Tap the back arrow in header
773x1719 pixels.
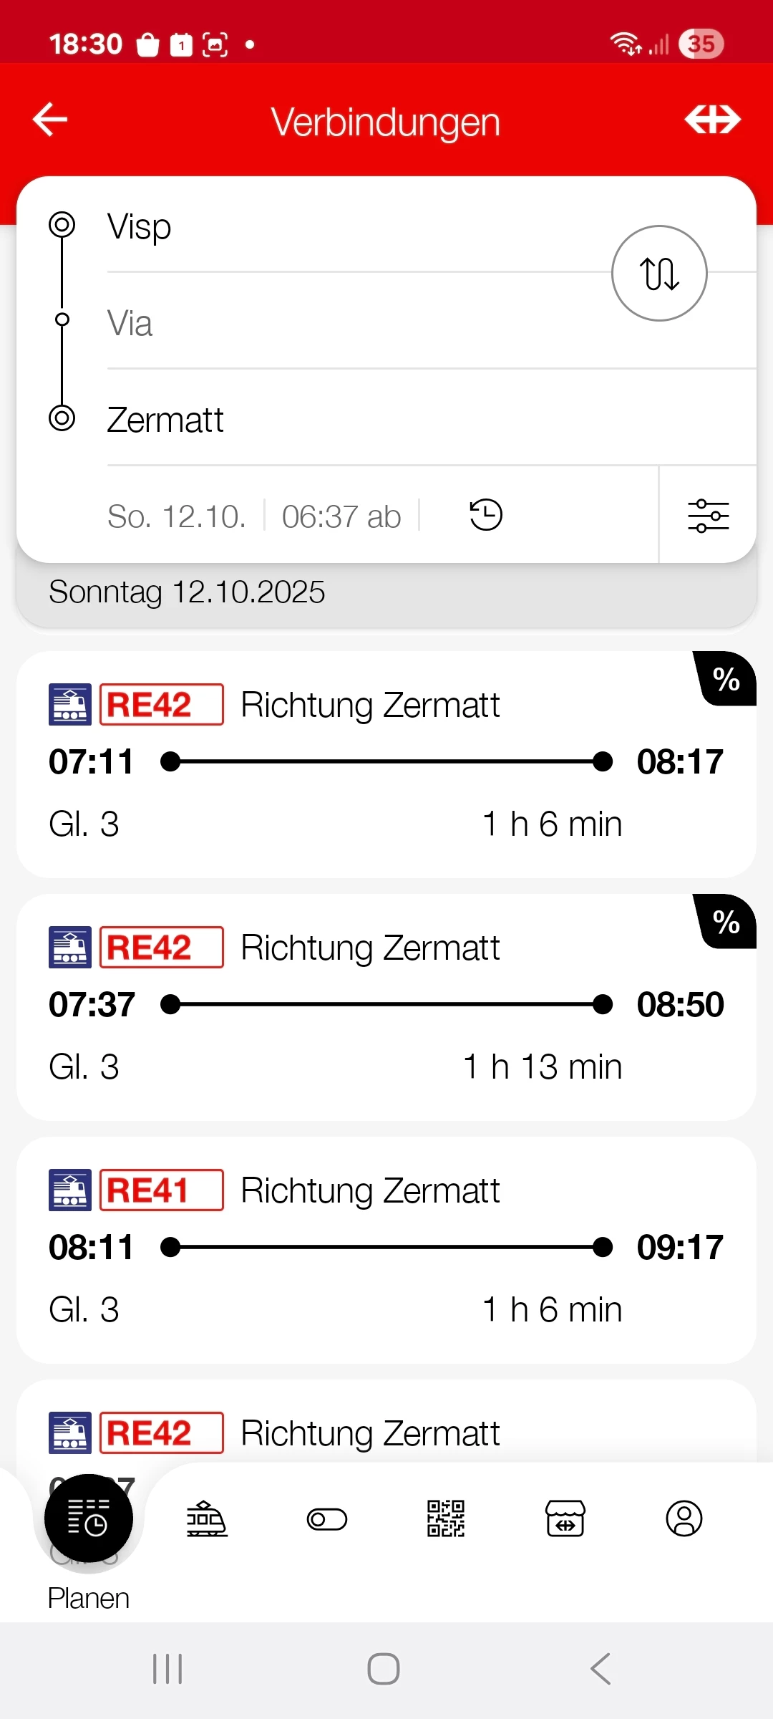pos(50,120)
